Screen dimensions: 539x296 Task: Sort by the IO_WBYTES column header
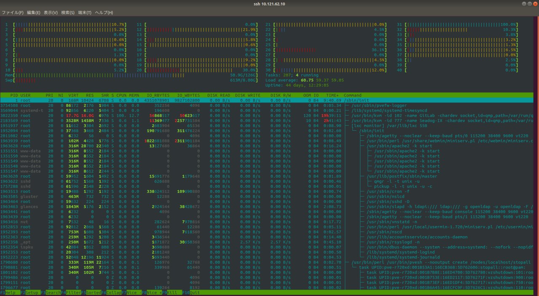click(188, 95)
